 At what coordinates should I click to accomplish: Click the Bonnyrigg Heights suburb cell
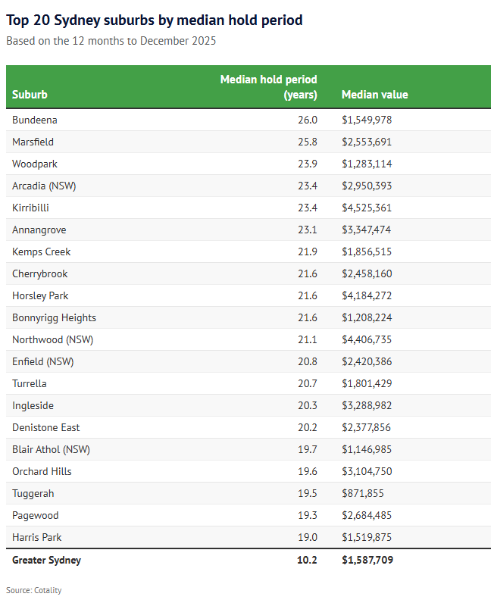55,317
